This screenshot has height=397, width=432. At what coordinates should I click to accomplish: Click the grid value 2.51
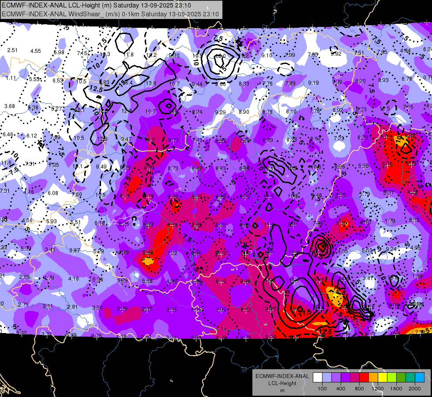(12, 50)
